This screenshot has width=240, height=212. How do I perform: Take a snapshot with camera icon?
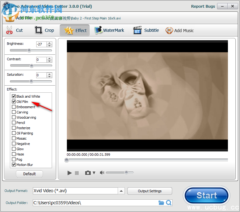tap(88, 173)
